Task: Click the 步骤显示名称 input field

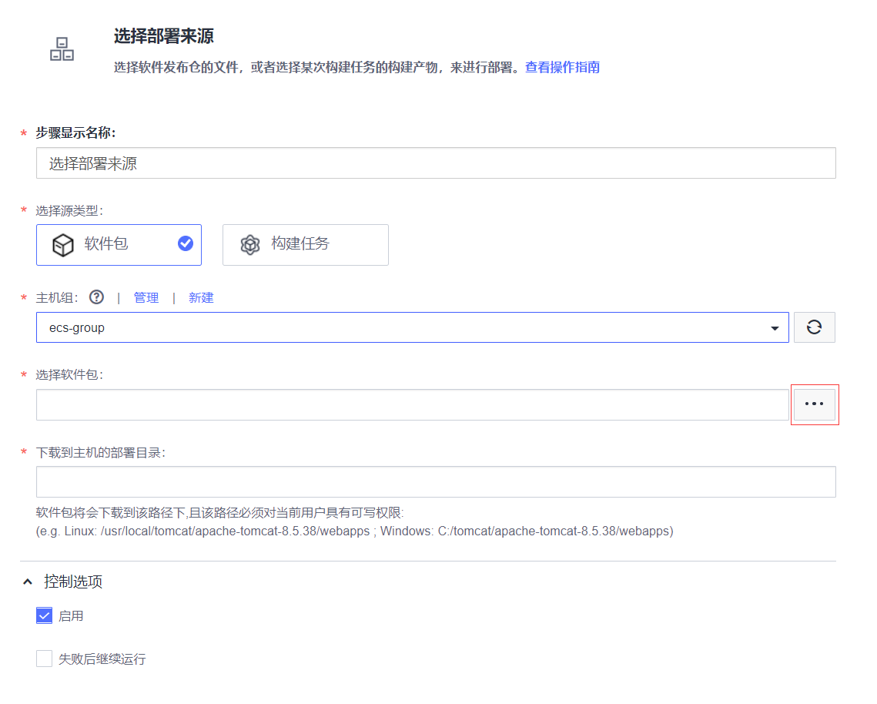Action: (x=435, y=163)
